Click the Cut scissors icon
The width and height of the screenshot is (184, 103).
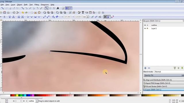click(x=35, y=13)
